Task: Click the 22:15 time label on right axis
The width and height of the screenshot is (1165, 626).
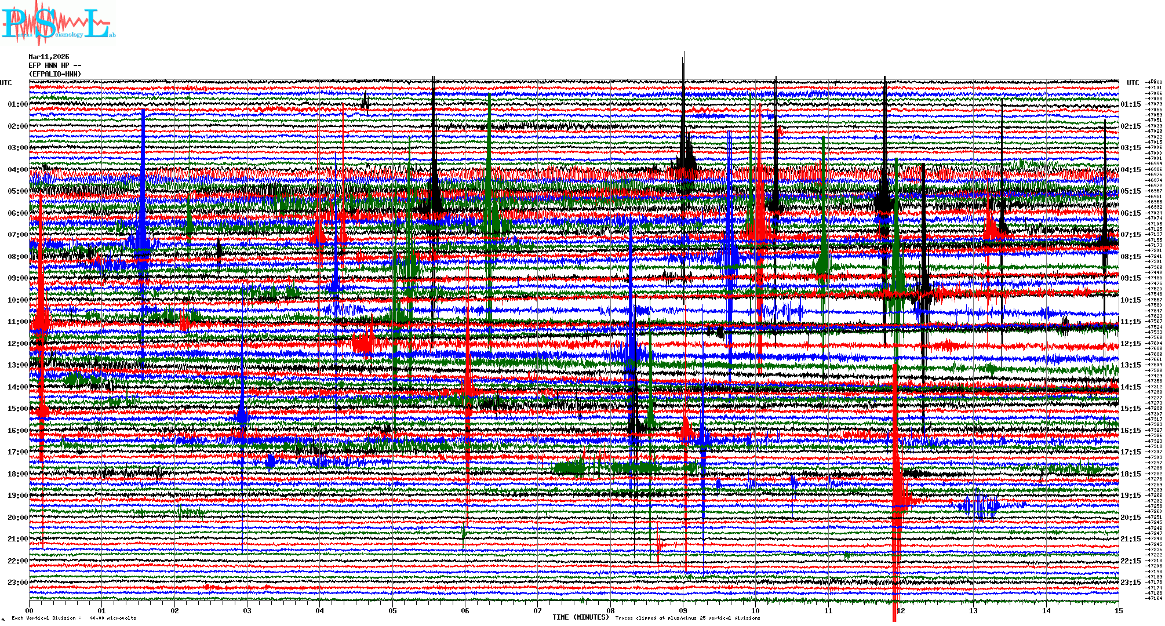Action: pos(1130,561)
